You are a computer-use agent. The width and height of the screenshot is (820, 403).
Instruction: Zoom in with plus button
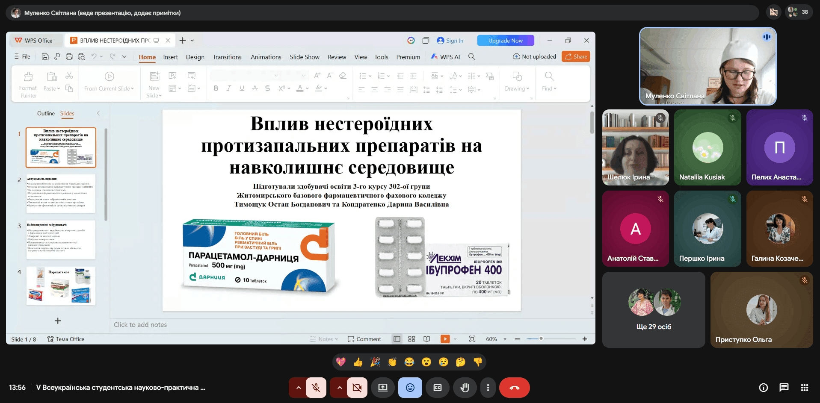(585, 339)
